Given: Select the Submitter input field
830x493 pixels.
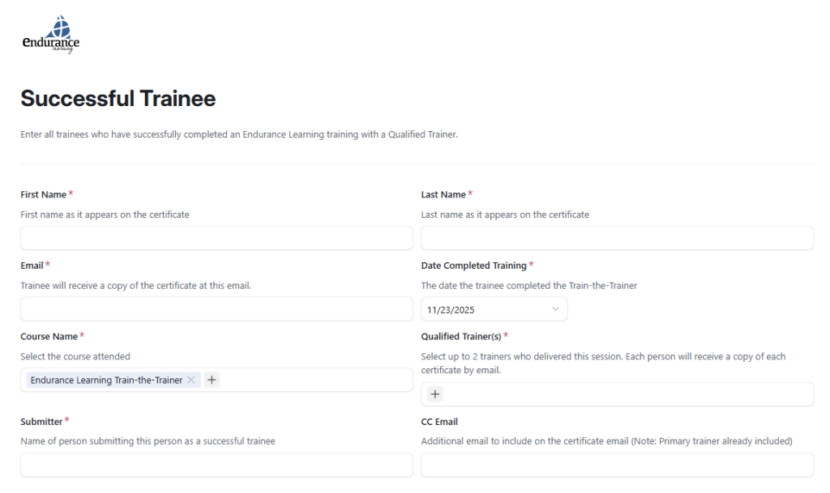Looking at the screenshot, I should tap(216, 465).
